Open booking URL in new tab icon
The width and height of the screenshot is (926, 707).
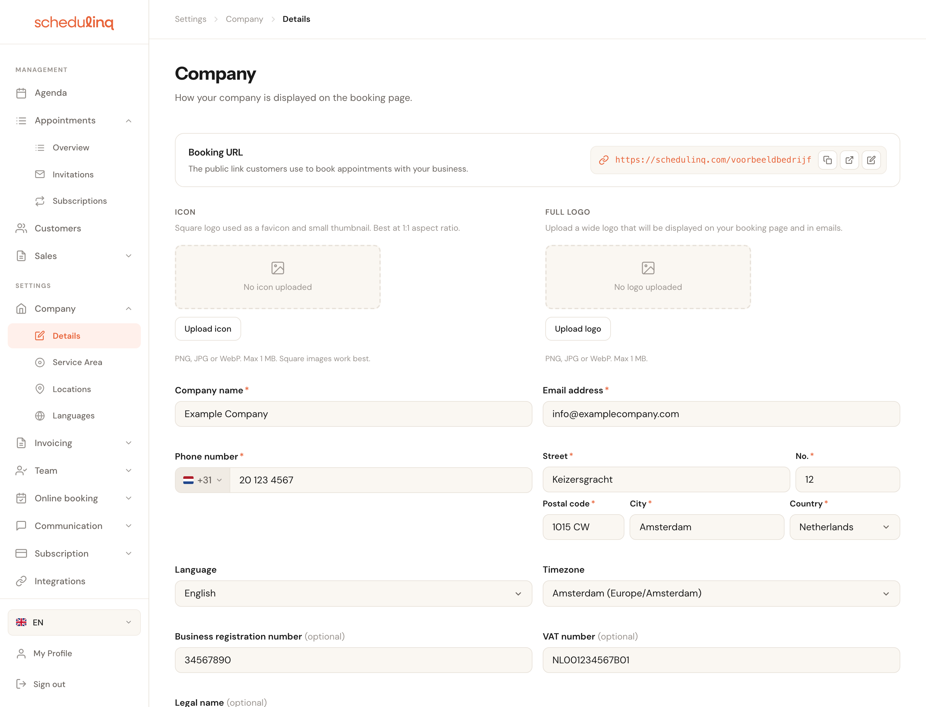click(849, 160)
